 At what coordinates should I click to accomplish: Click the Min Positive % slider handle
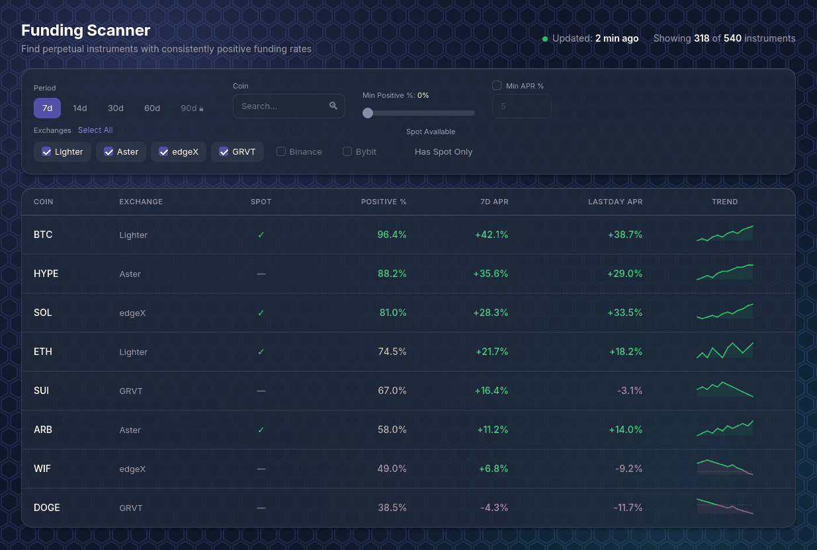click(x=368, y=113)
